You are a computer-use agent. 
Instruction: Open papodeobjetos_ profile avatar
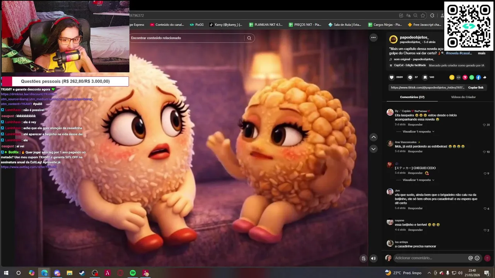pos(393,39)
